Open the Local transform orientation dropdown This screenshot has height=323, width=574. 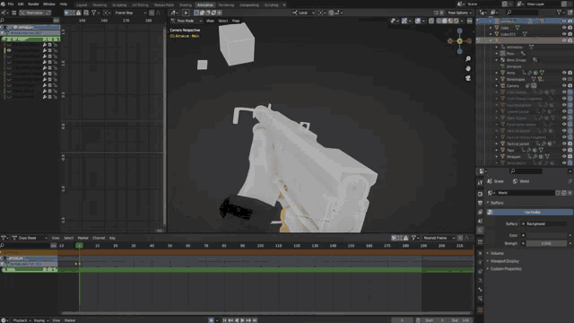click(x=303, y=13)
